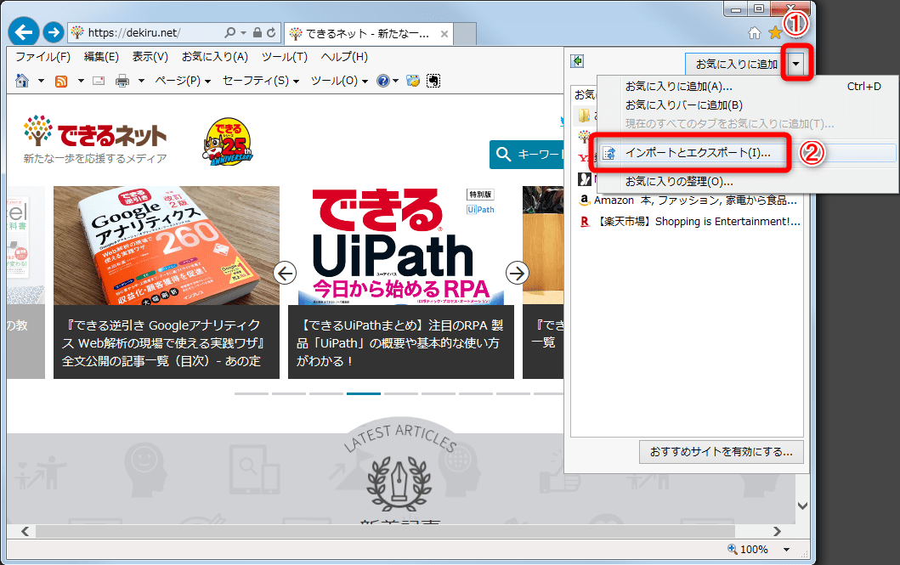The height and width of the screenshot is (565, 900).
Task: Click the 100% zoom control in status bar
Action: pyautogui.click(x=756, y=549)
